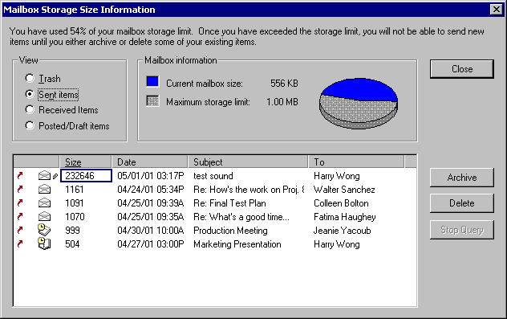Click the subject 'Re: Final Test Plan'
Viewport: 507px width, 319px height.
(229, 203)
